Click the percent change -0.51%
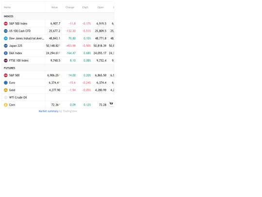 (86, 31)
